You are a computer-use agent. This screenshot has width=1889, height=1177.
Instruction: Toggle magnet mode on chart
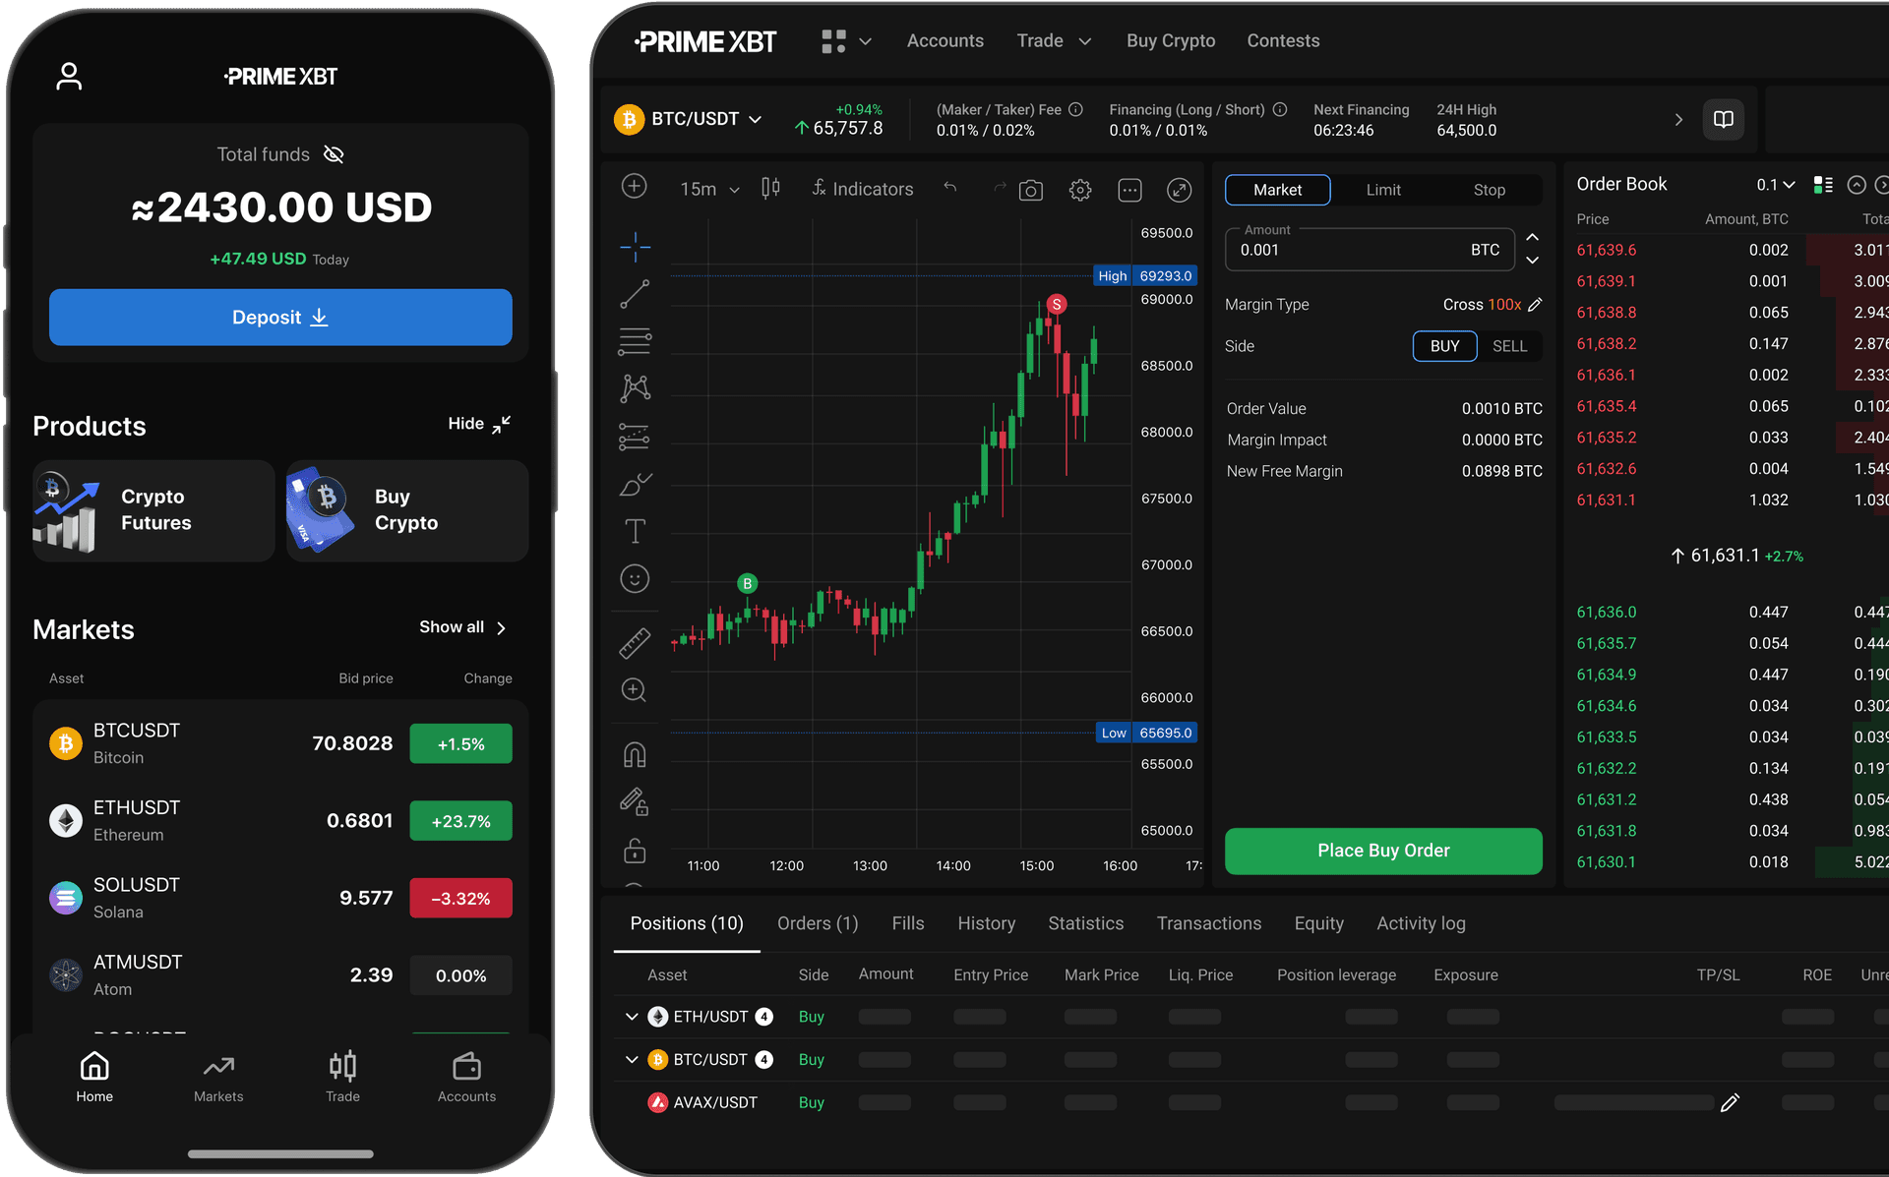point(635,754)
